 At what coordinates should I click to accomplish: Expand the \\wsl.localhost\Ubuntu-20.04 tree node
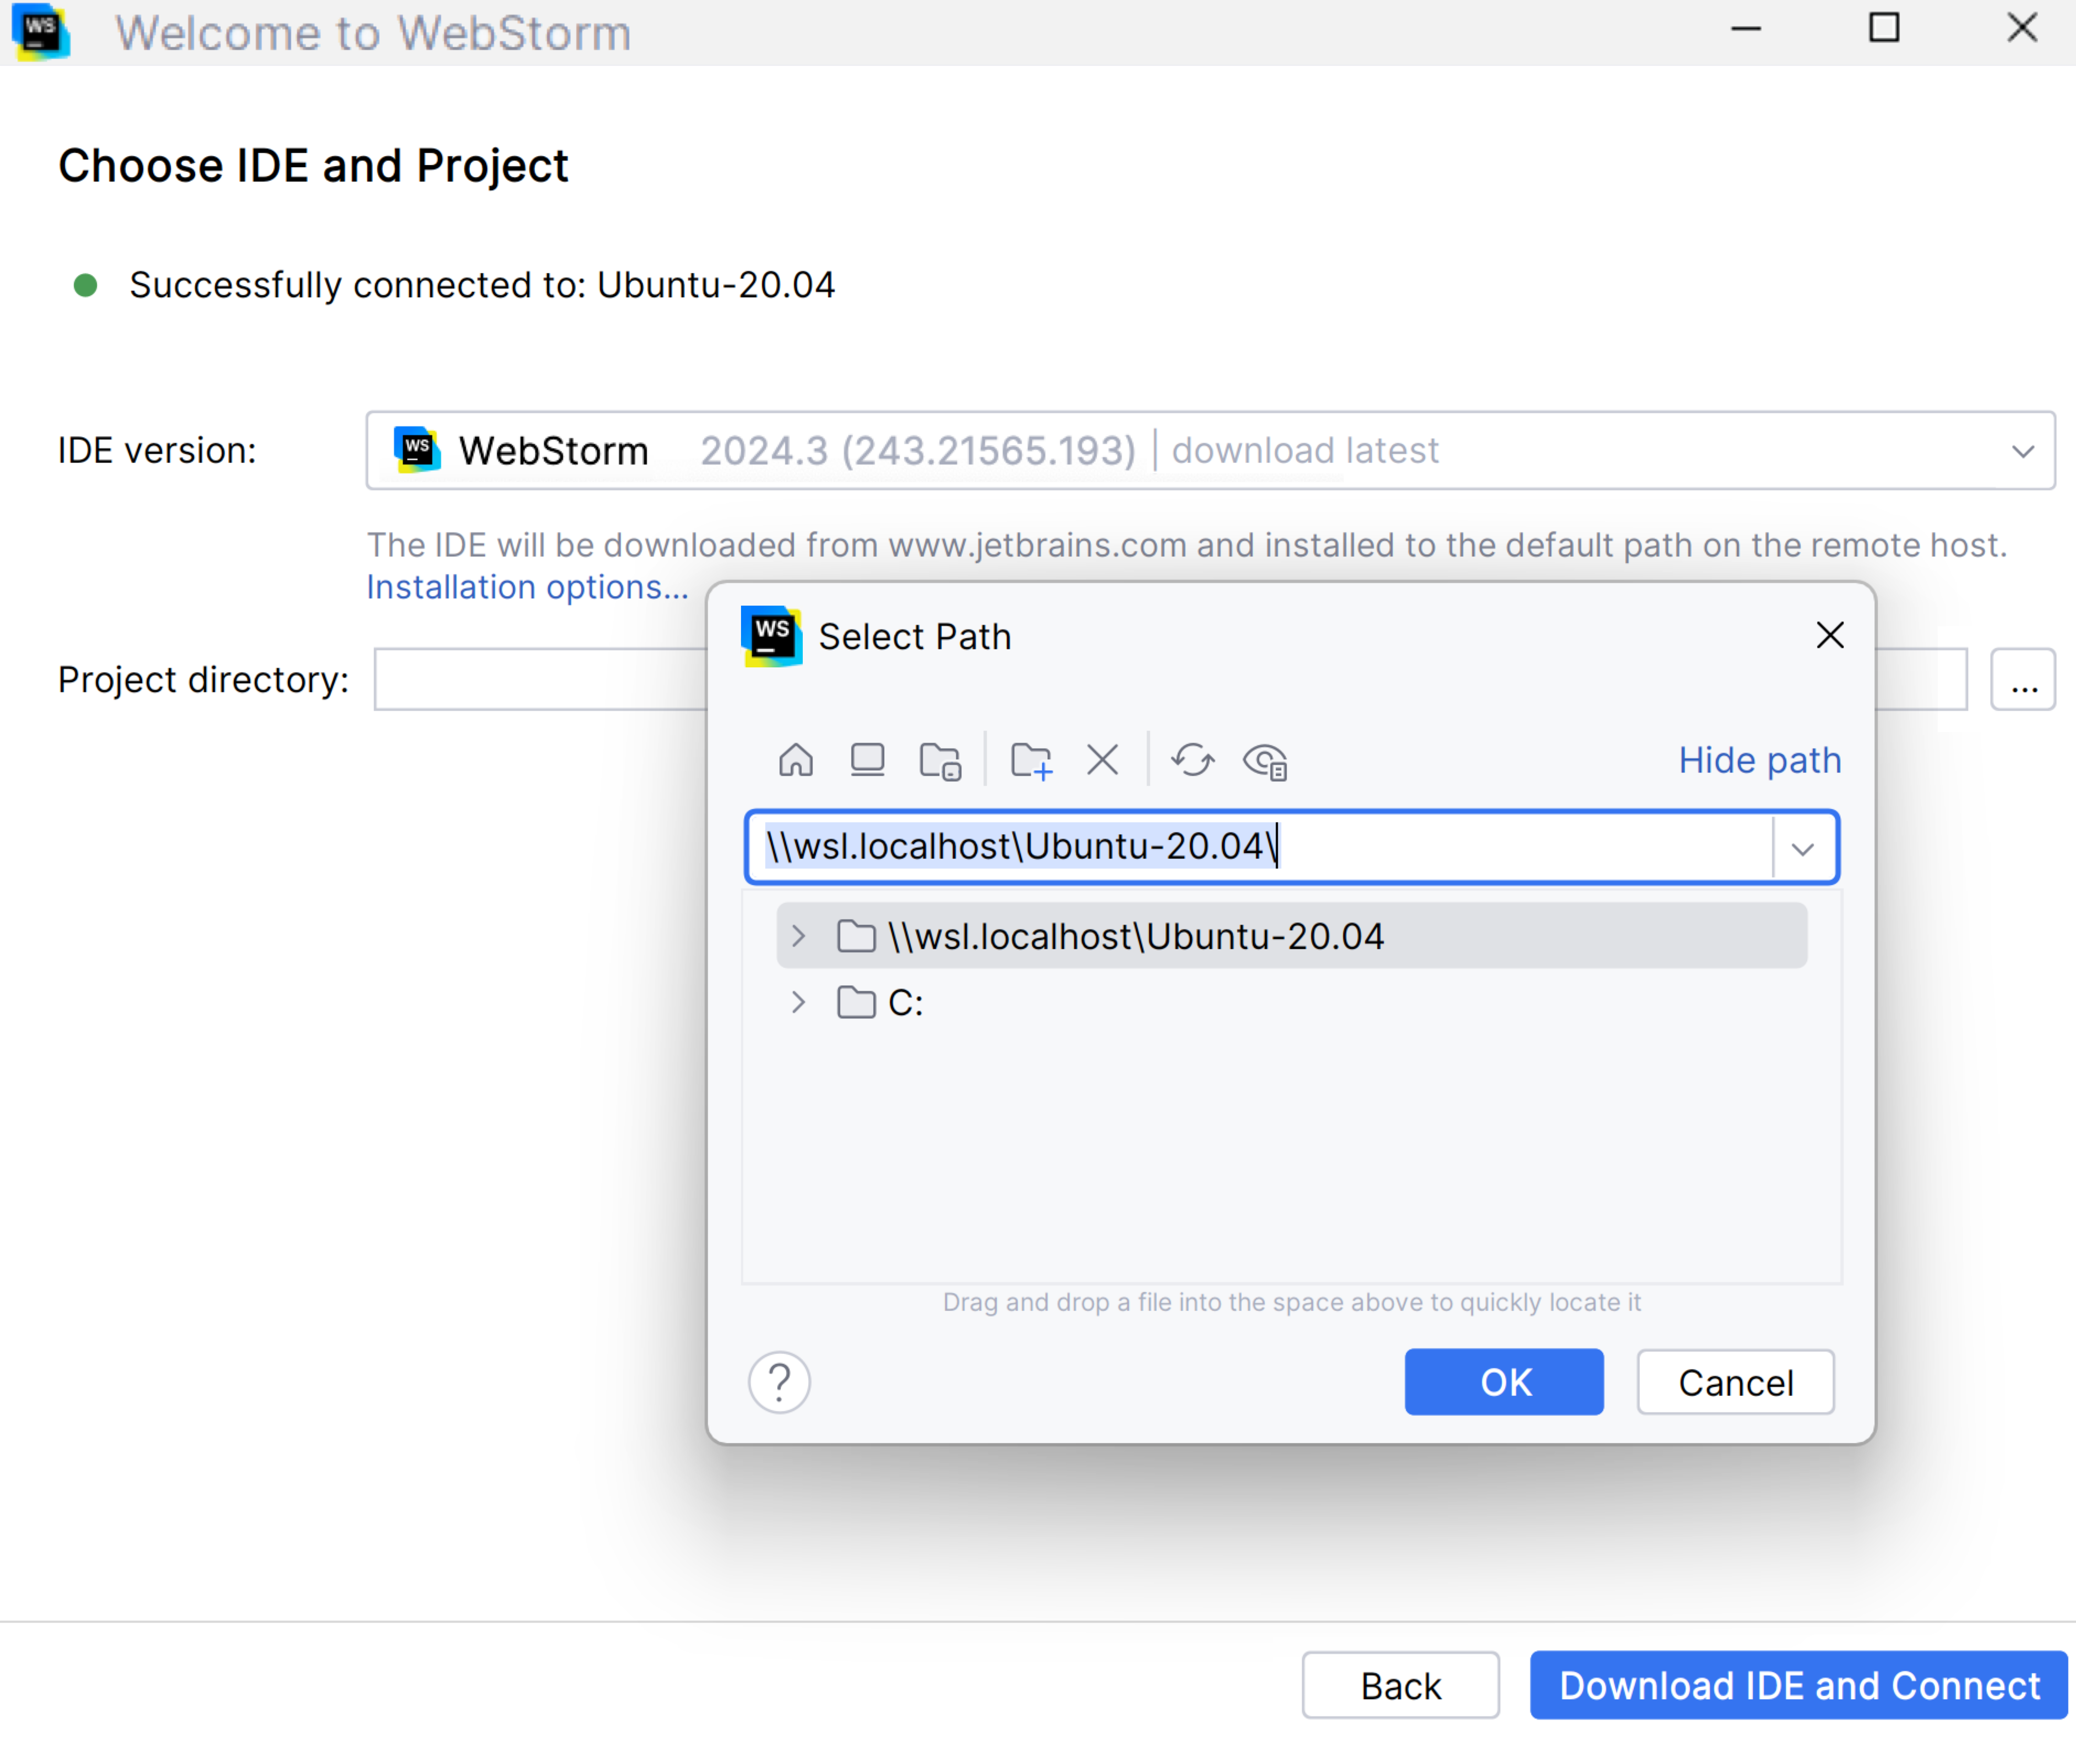(798, 936)
